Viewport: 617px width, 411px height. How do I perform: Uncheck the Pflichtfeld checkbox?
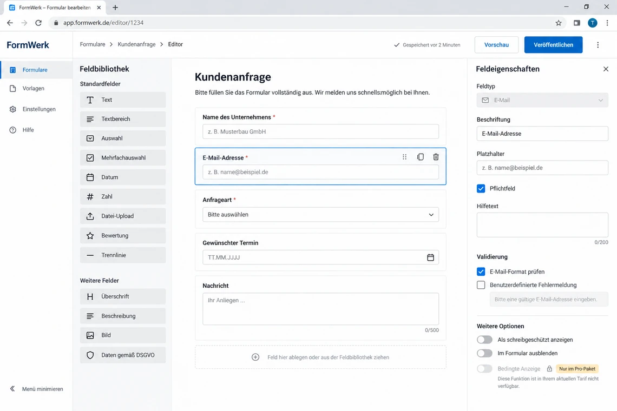(x=481, y=188)
